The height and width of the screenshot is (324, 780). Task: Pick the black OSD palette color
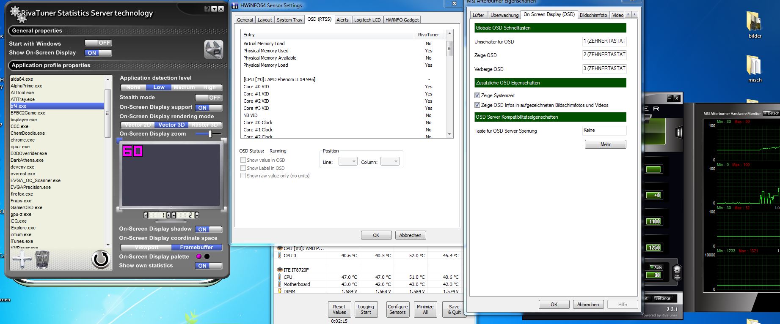(x=207, y=256)
